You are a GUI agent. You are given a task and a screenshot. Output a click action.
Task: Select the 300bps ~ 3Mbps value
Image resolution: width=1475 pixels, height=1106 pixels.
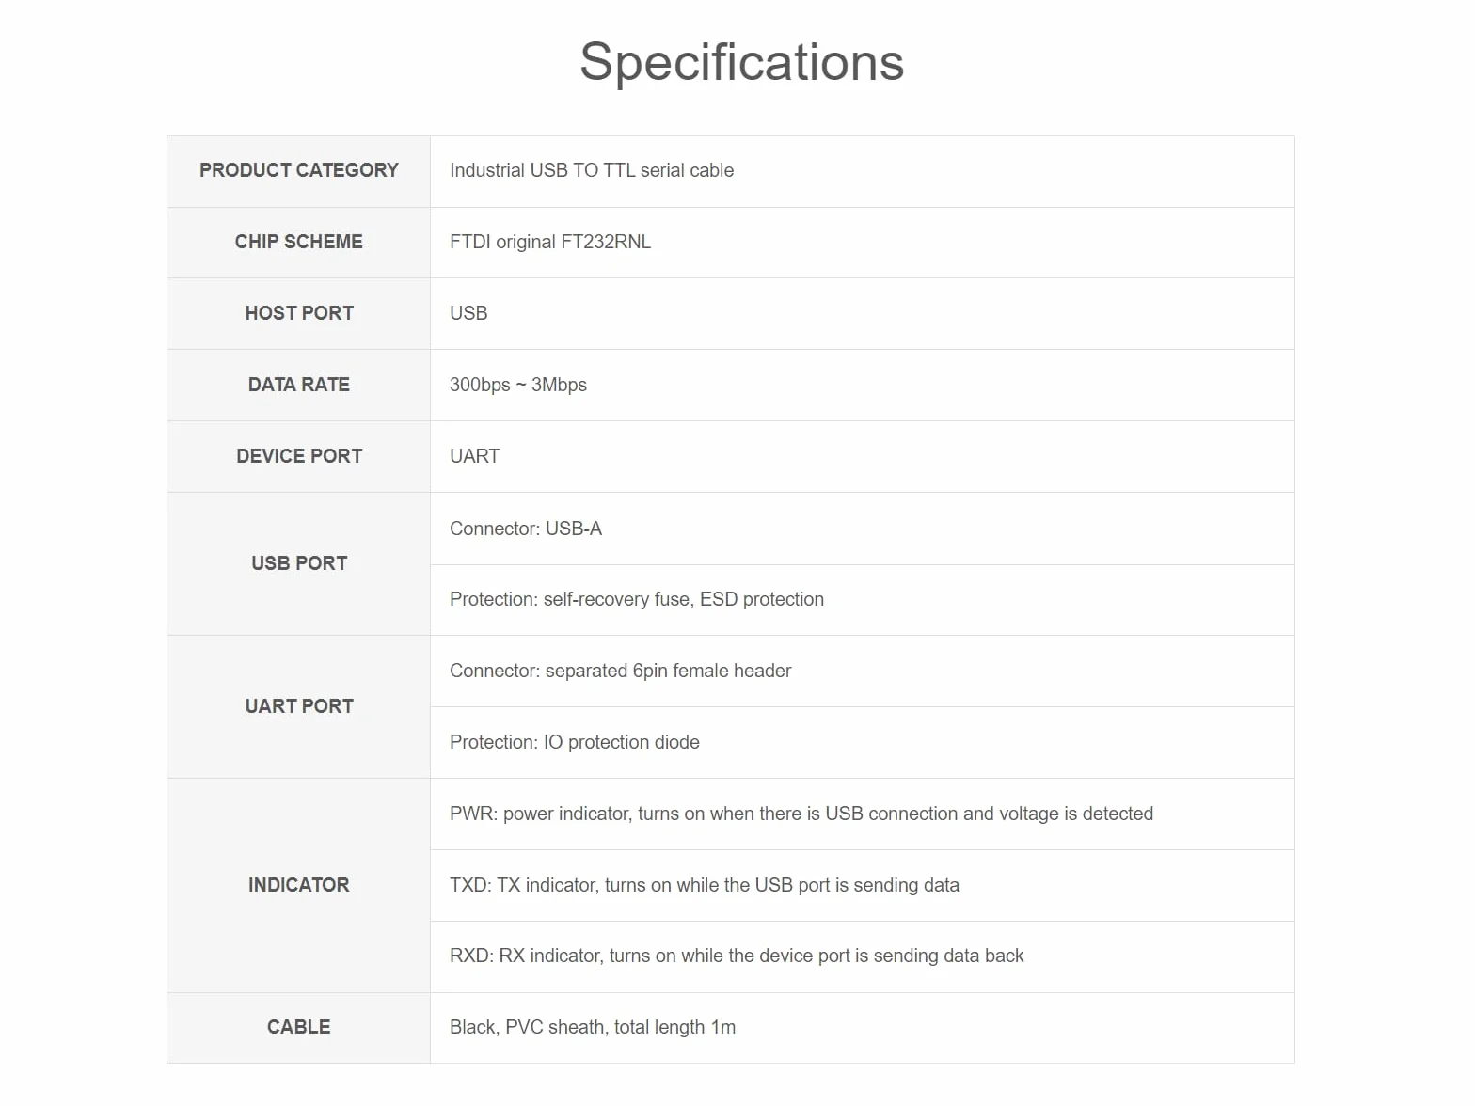click(518, 385)
